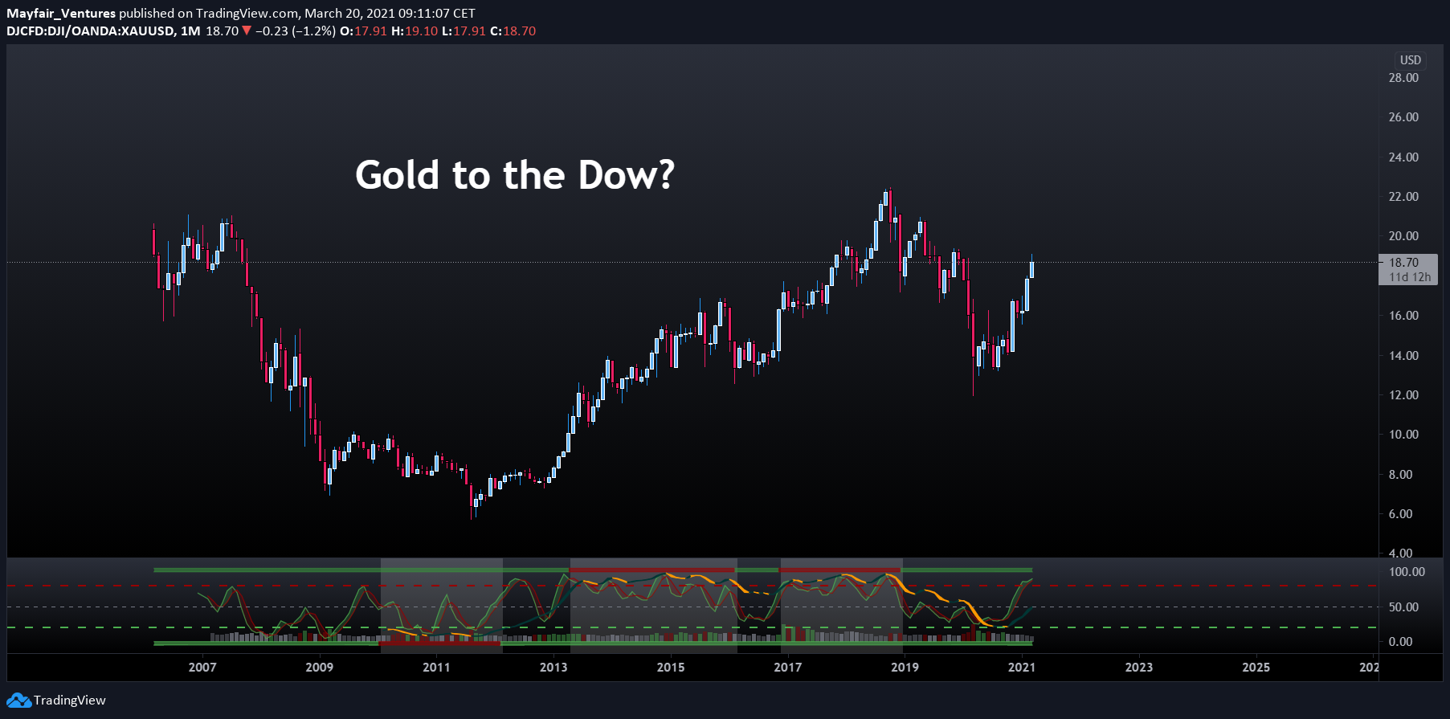
Task: Click the 12.00 price axis label
Action: pyautogui.click(x=1403, y=395)
